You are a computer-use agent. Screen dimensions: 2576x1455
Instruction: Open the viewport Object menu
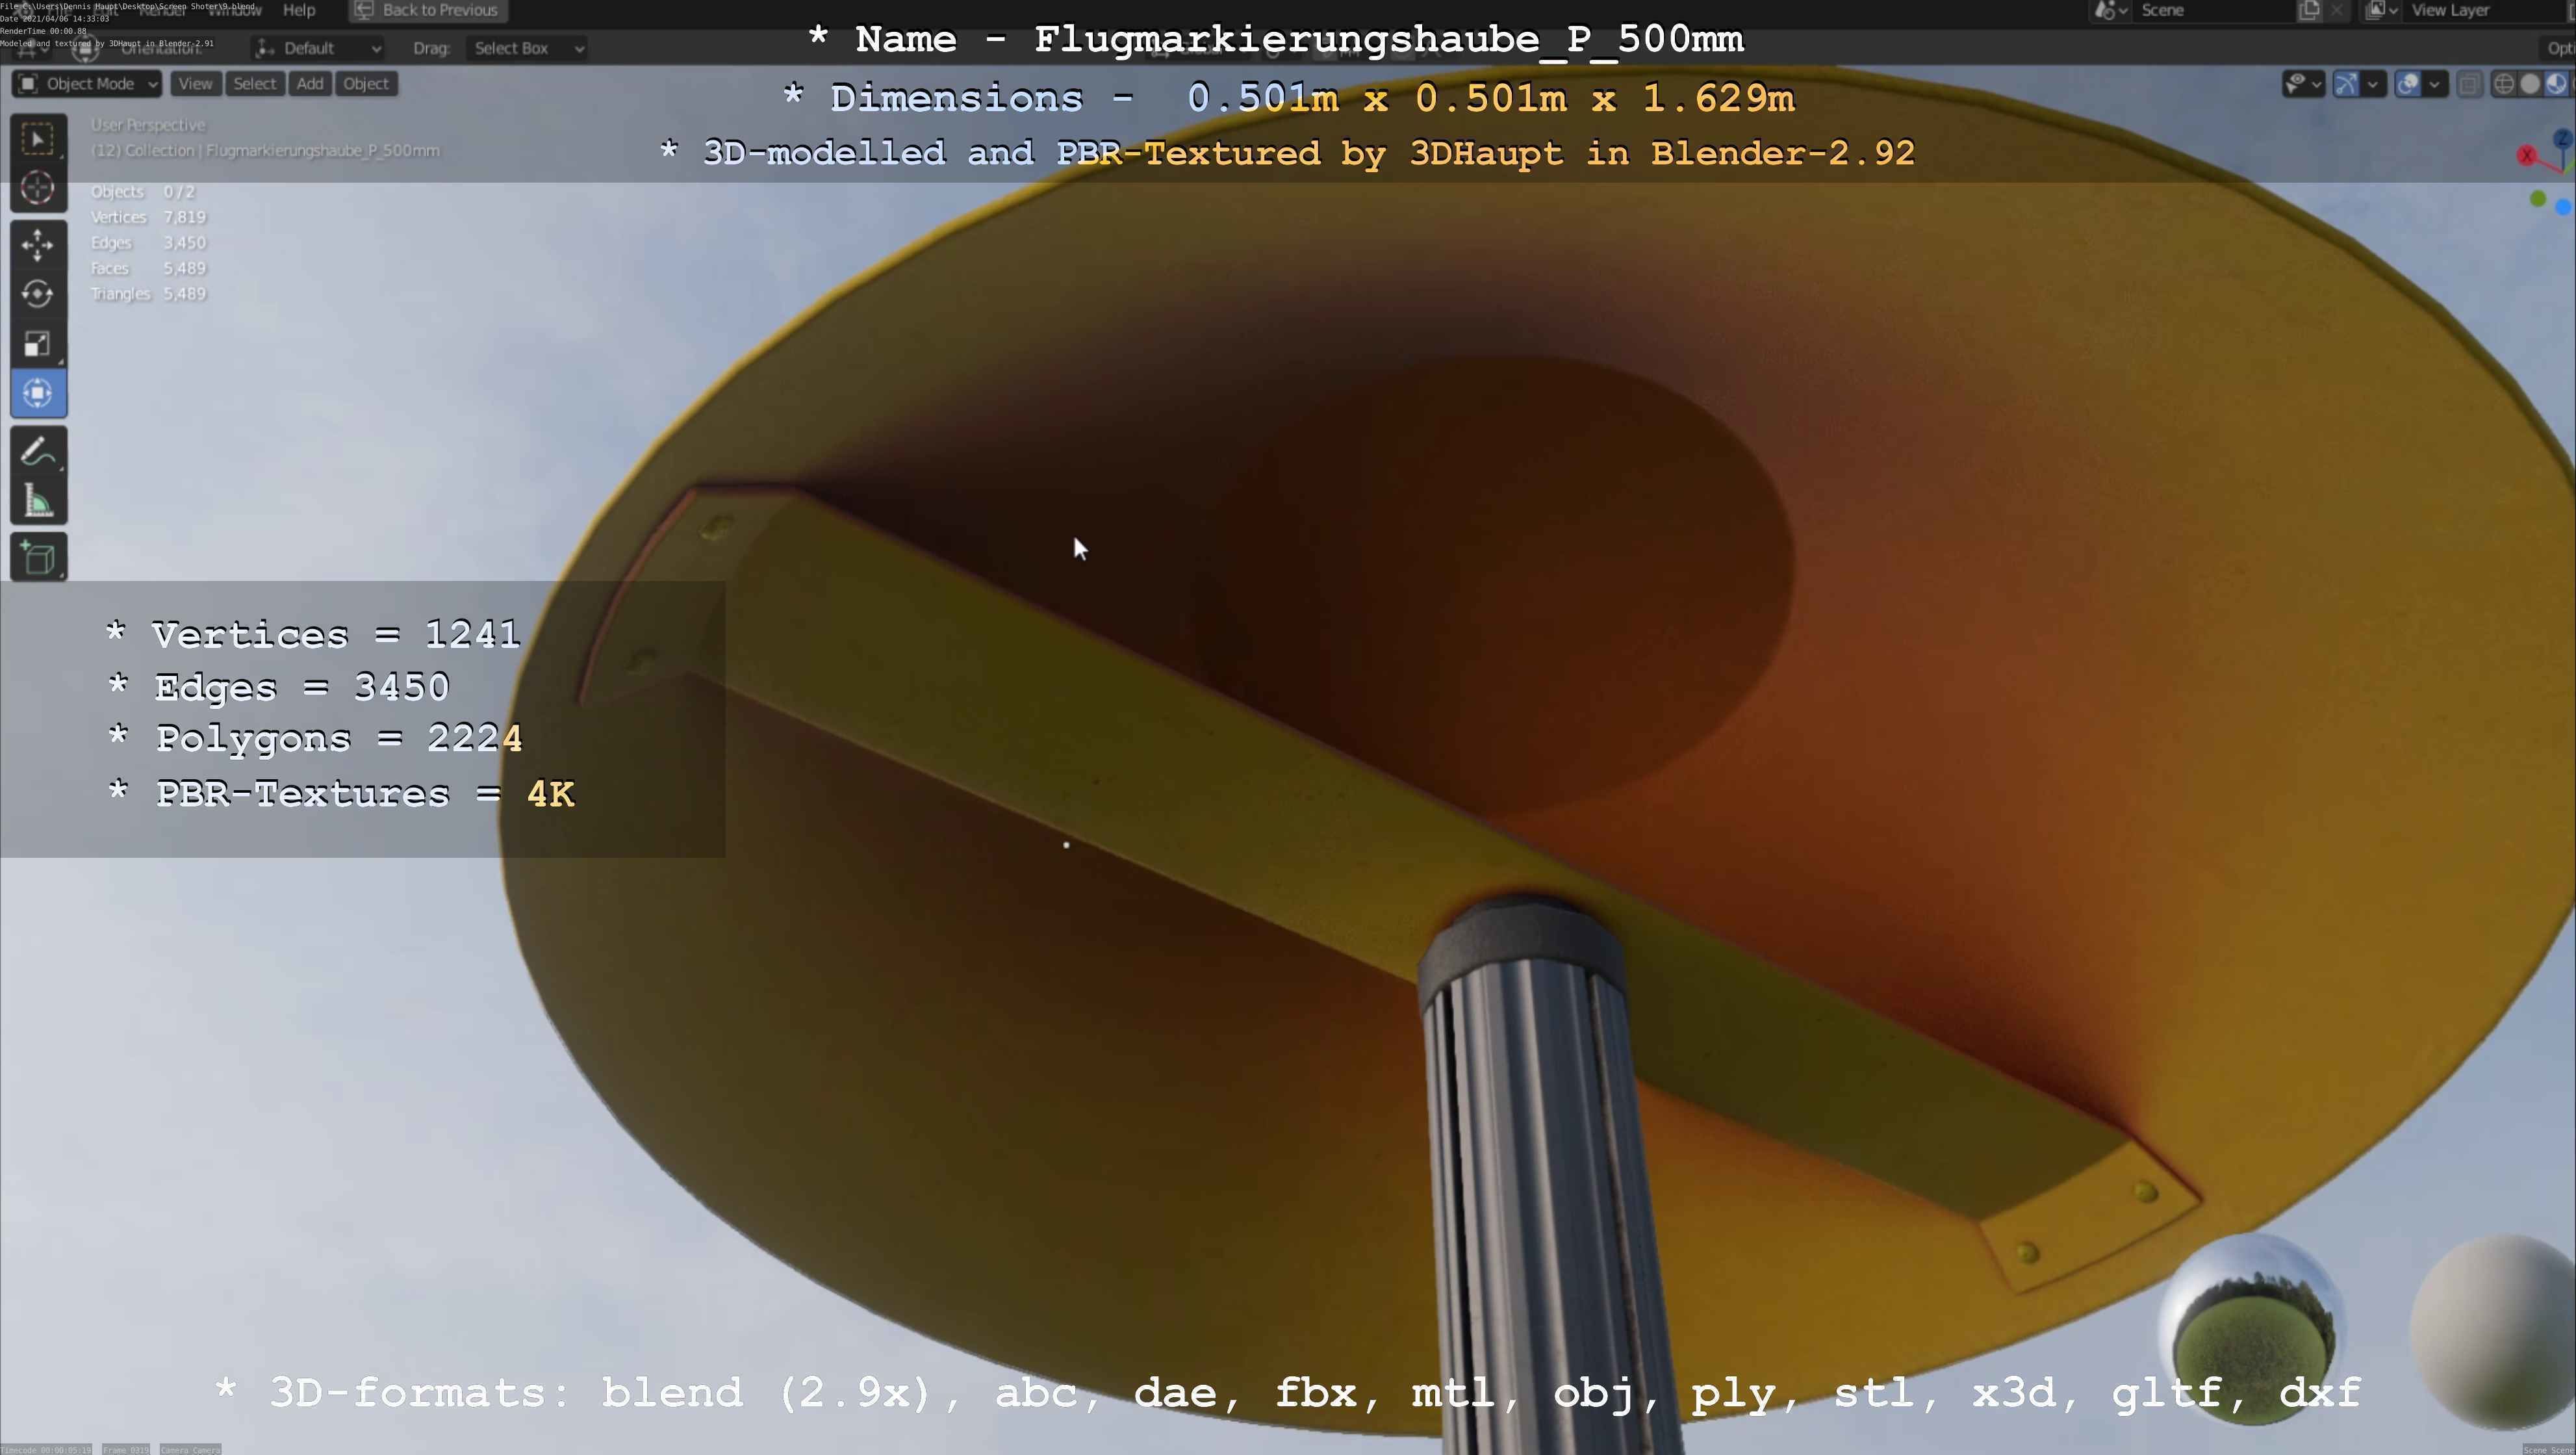366,84
